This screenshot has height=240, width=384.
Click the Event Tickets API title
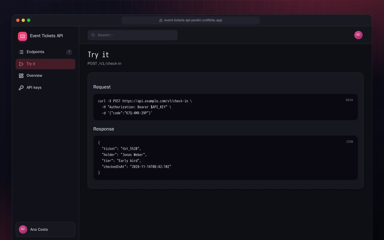(x=46, y=36)
